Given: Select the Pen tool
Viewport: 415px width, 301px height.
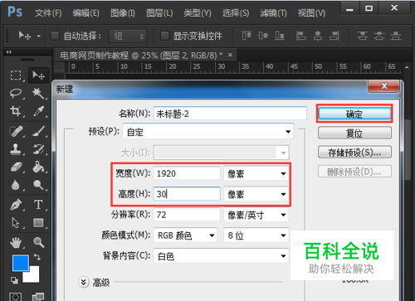Looking at the screenshot, I should (16, 205).
